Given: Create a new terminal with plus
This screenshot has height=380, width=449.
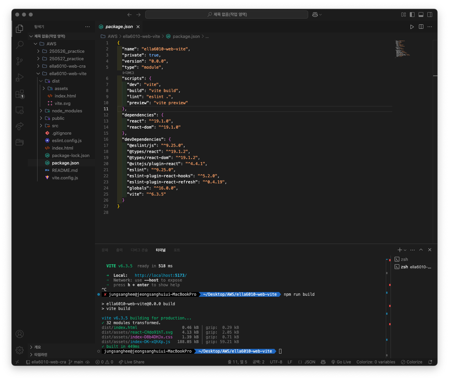Looking at the screenshot, I should tap(400, 250).
